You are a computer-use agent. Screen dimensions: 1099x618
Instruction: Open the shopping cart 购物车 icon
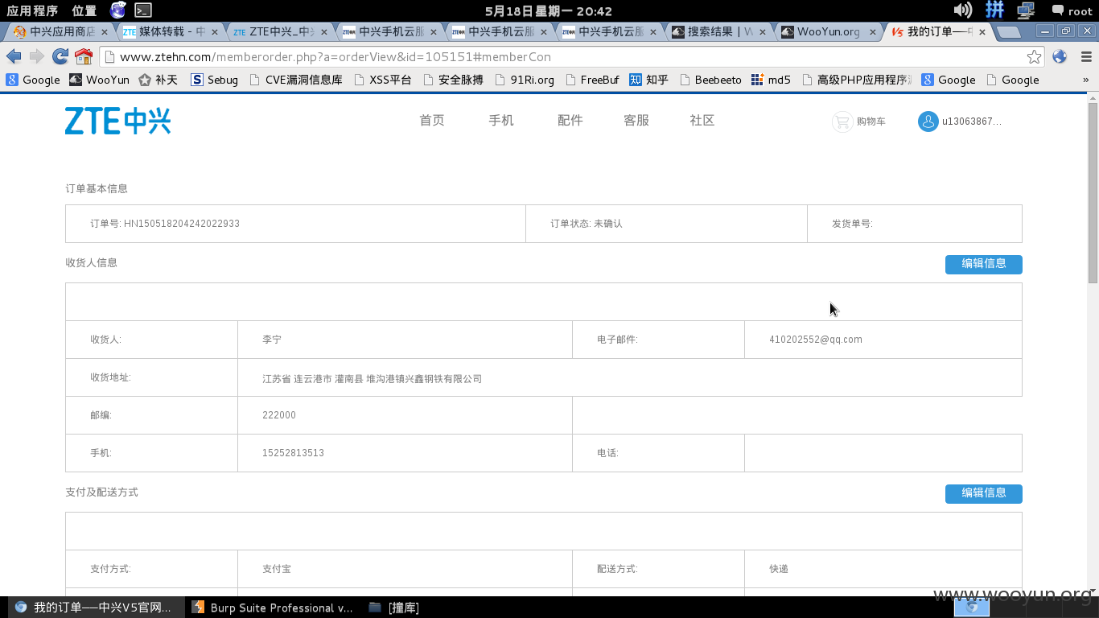[842, 122]
